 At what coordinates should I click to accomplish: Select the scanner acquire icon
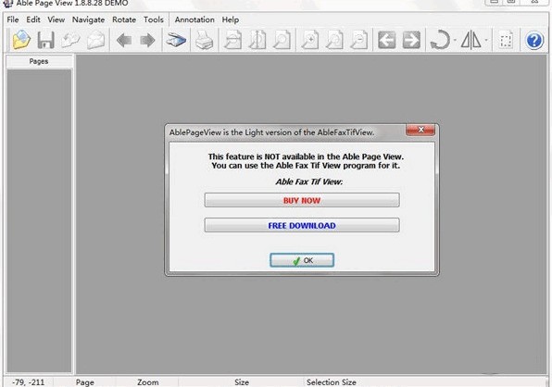coord(176,40)
